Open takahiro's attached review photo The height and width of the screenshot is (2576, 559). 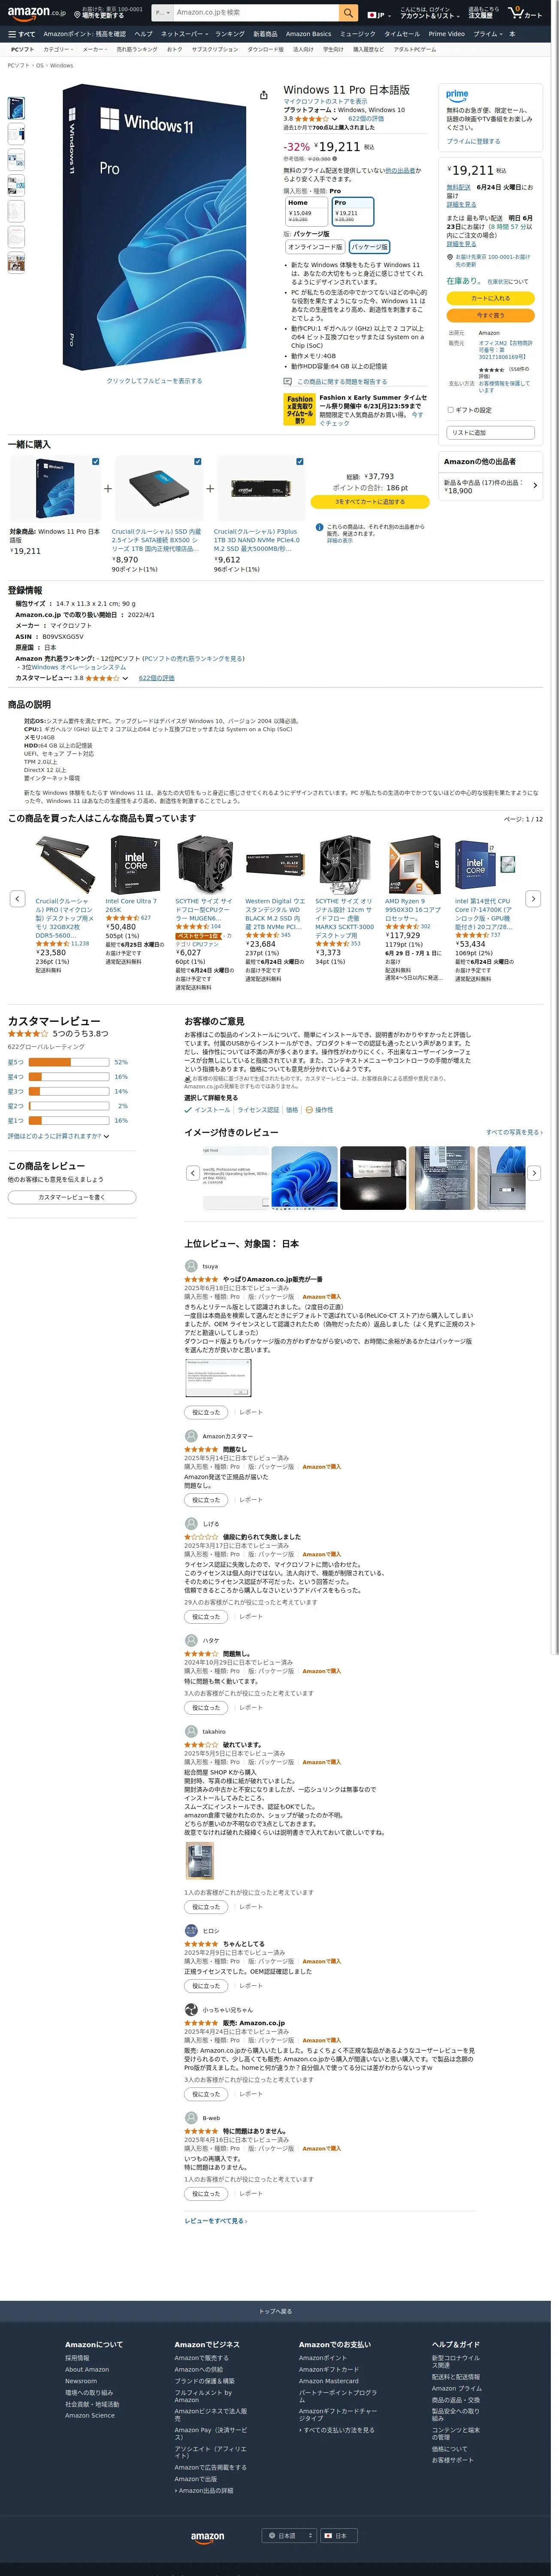pos(199,1861)
